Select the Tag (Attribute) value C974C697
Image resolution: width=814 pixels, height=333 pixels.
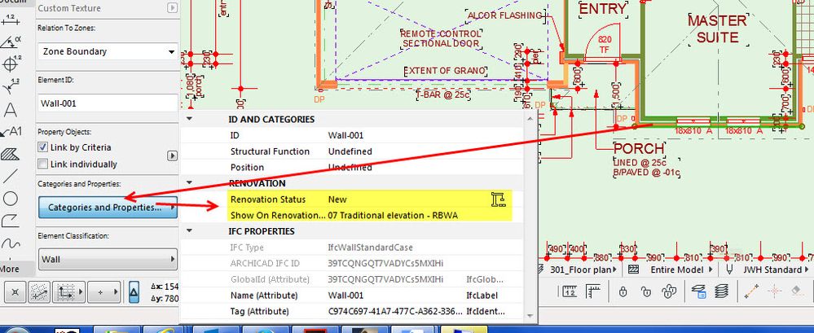[x=395, y=311]
